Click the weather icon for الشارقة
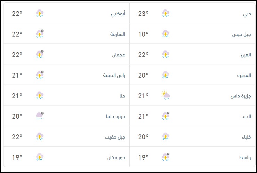This screenshot has width=257, height=173. click(x=40, y=34)
